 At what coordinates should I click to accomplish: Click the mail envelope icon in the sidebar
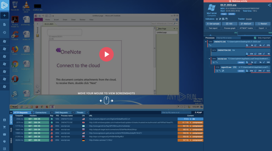pos(5,134)
